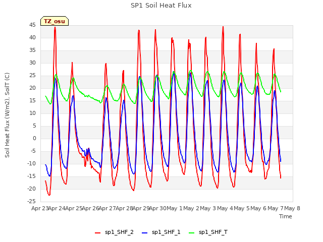Click the 20 y-axis tick label
Viewport: 323px width, 242px height.
pyautogui.click(x=32, y=88)
